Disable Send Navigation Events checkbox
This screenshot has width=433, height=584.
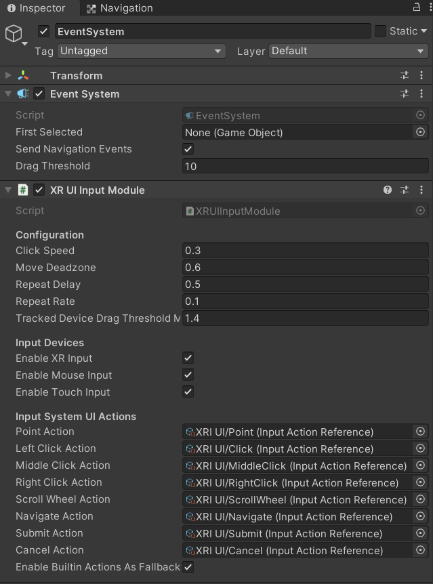click(188, 149)
